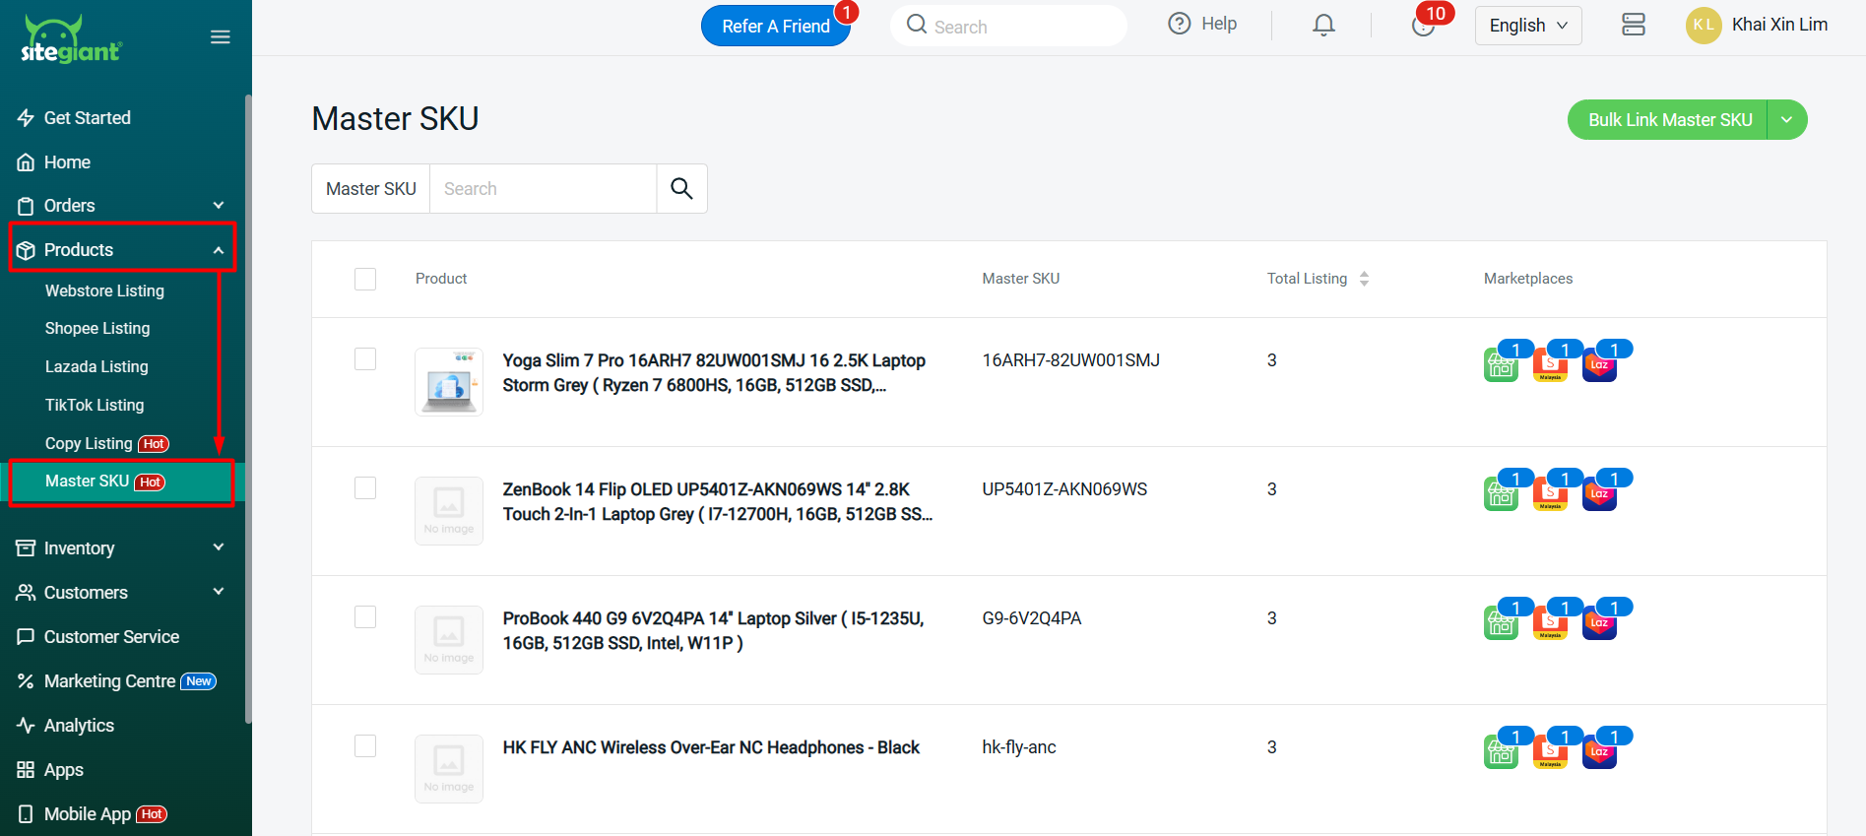
Task: Click the Refer A Friend button
Action: click(x=775, y=27)
